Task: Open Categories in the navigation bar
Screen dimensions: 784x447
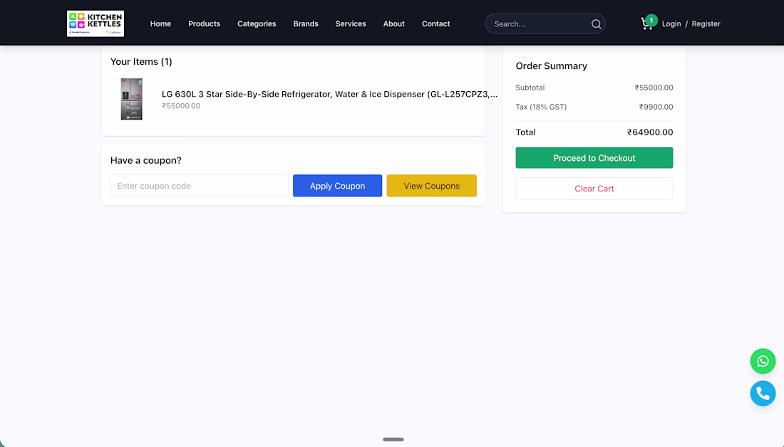Action: pyautogui.click(x=257, y=24)
